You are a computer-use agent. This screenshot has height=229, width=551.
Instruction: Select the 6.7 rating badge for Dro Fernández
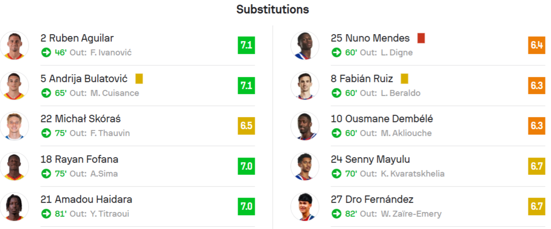[x=537, y=206]
